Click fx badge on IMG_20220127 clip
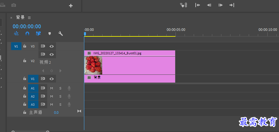The width and height of the screenshot is (279, 132). [89, 53]
